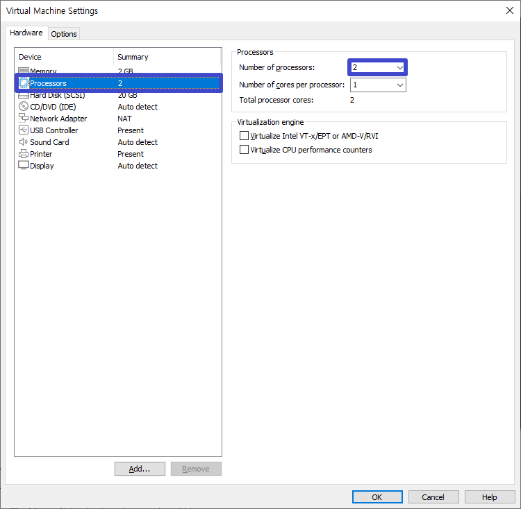Click the Summary column header

[167, 57]
